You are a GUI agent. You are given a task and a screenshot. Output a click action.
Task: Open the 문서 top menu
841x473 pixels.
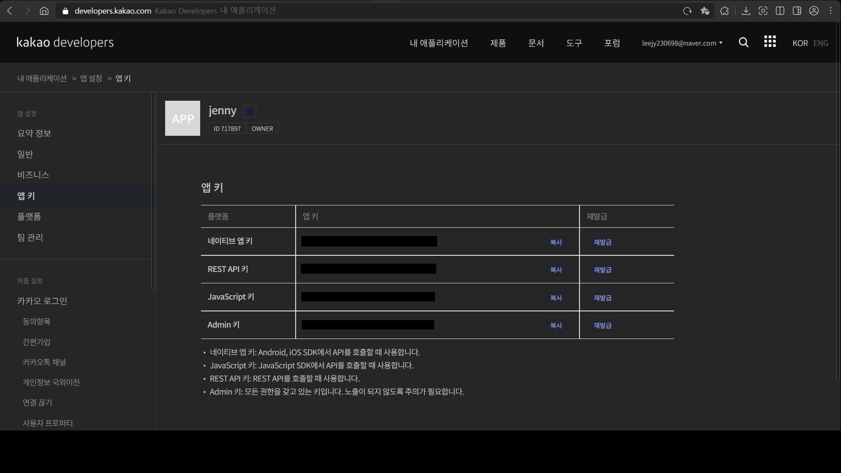click(x=536, y=43)
